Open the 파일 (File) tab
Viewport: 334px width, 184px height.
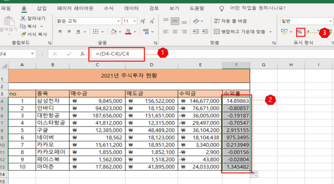(x=6, y=8)
